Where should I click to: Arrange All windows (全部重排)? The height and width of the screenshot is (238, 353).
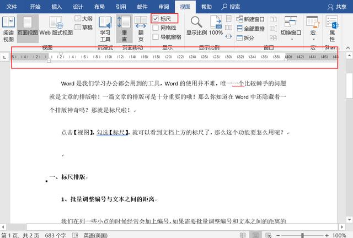[x=250, y=29]
